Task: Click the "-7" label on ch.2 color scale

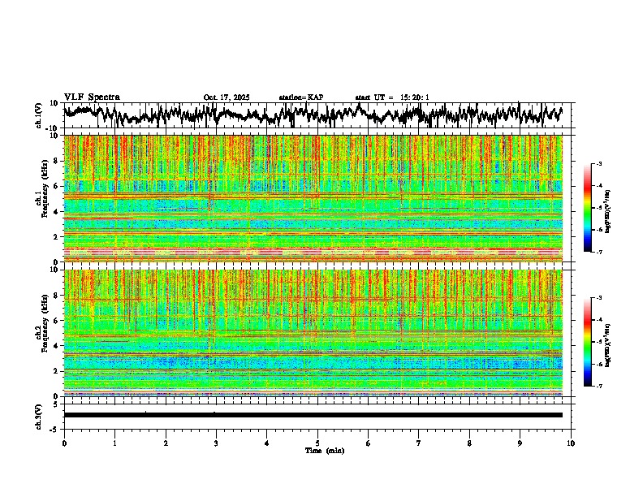Action: (599, 386)
